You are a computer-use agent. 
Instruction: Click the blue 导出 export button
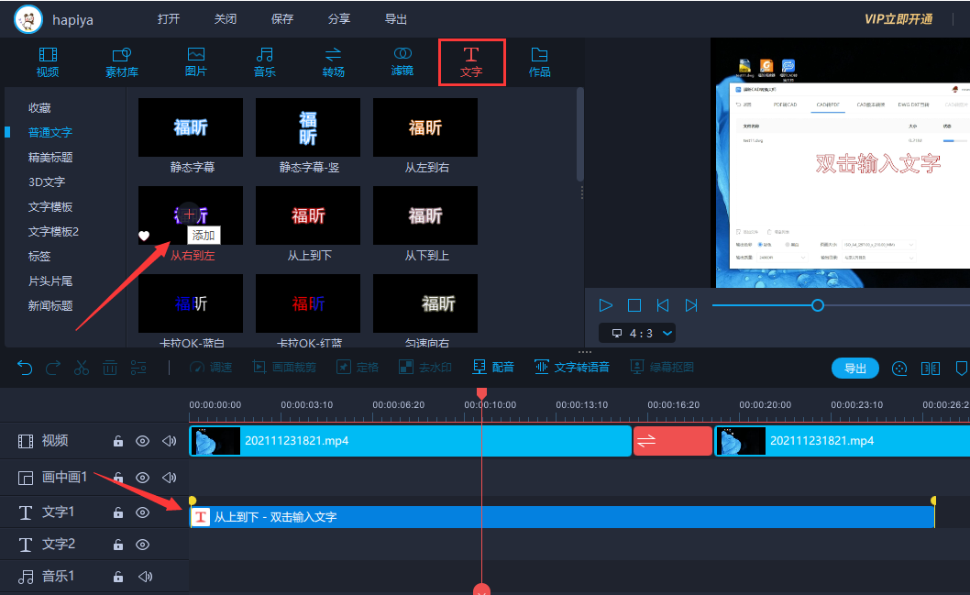click(854, 368)
